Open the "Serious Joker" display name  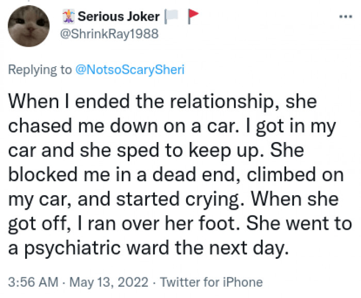pyautogui.click(x=118, y=17)
